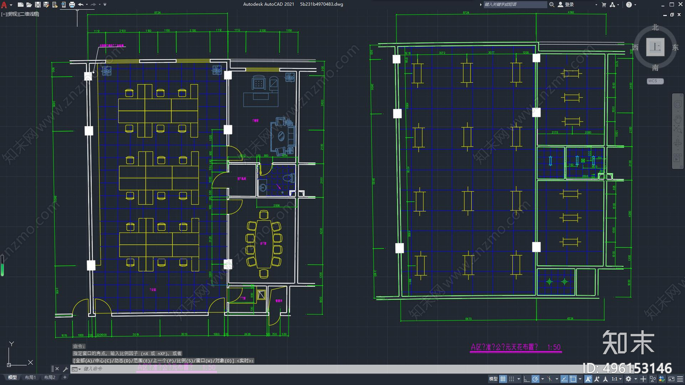Switch to the 模型 tab

(x=12, y=377)
